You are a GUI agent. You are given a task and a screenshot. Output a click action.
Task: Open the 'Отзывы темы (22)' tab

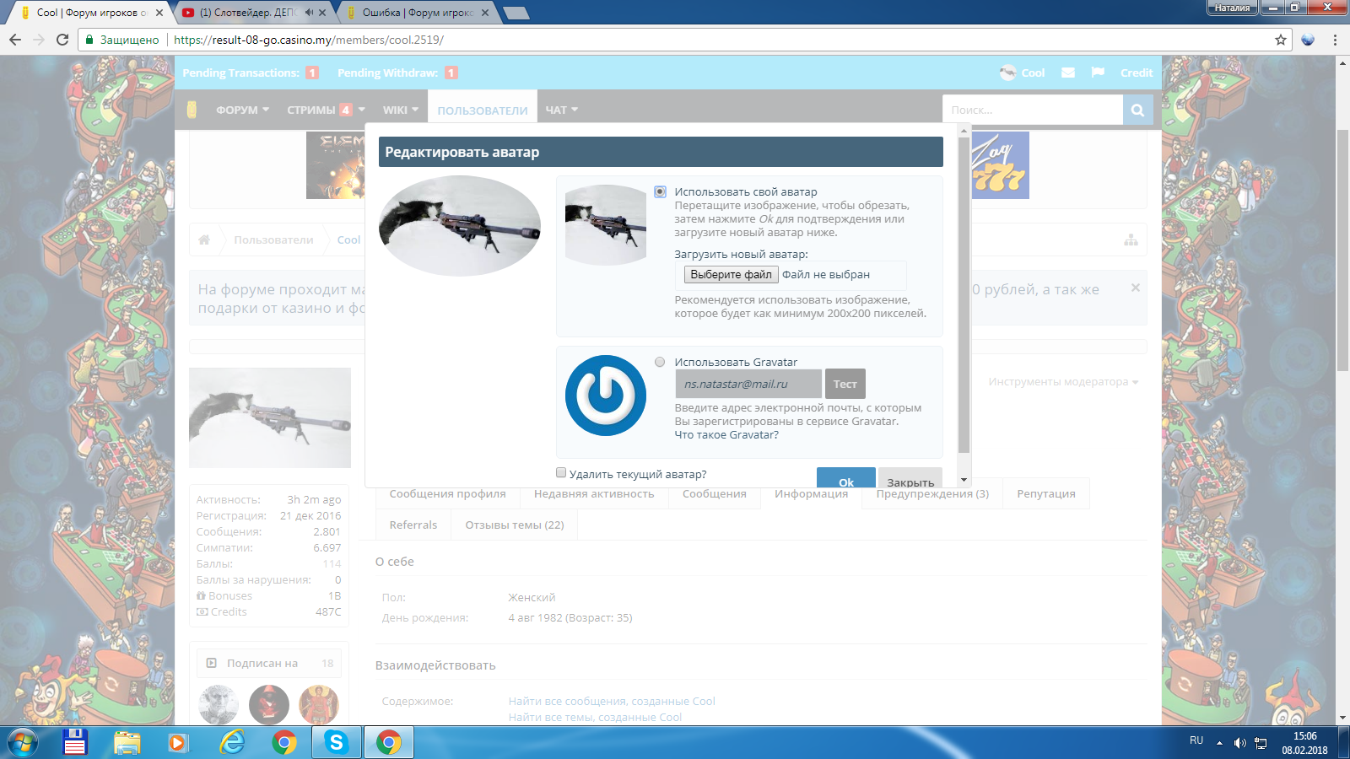[515, 525]
